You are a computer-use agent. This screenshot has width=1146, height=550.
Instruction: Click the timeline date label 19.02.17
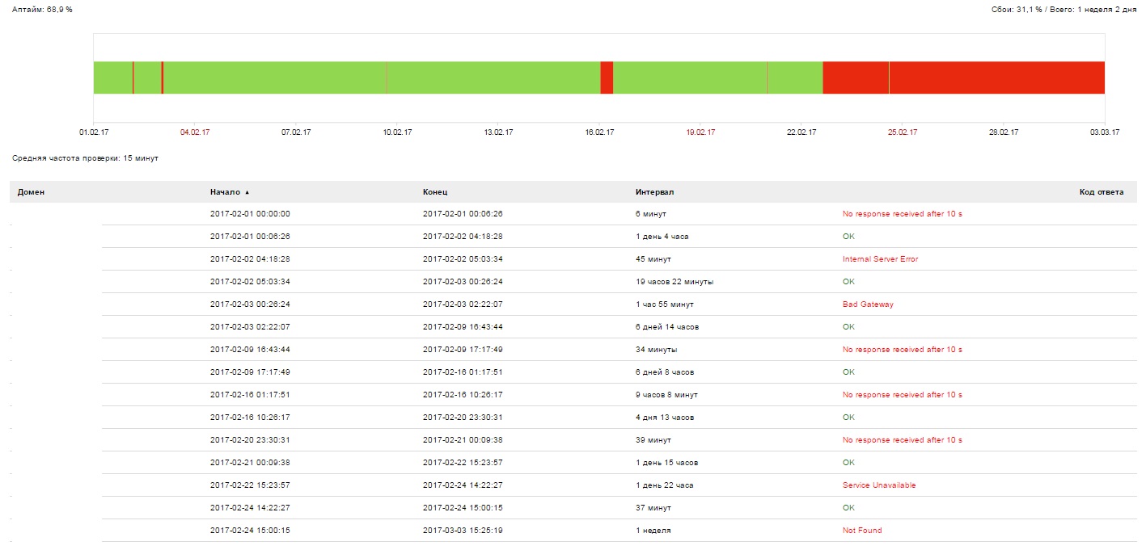coord(700,132)
